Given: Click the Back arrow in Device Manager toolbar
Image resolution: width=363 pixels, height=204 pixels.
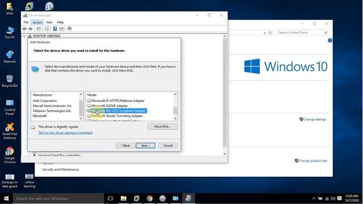Looking at the screenshot, I should point(24,29).
